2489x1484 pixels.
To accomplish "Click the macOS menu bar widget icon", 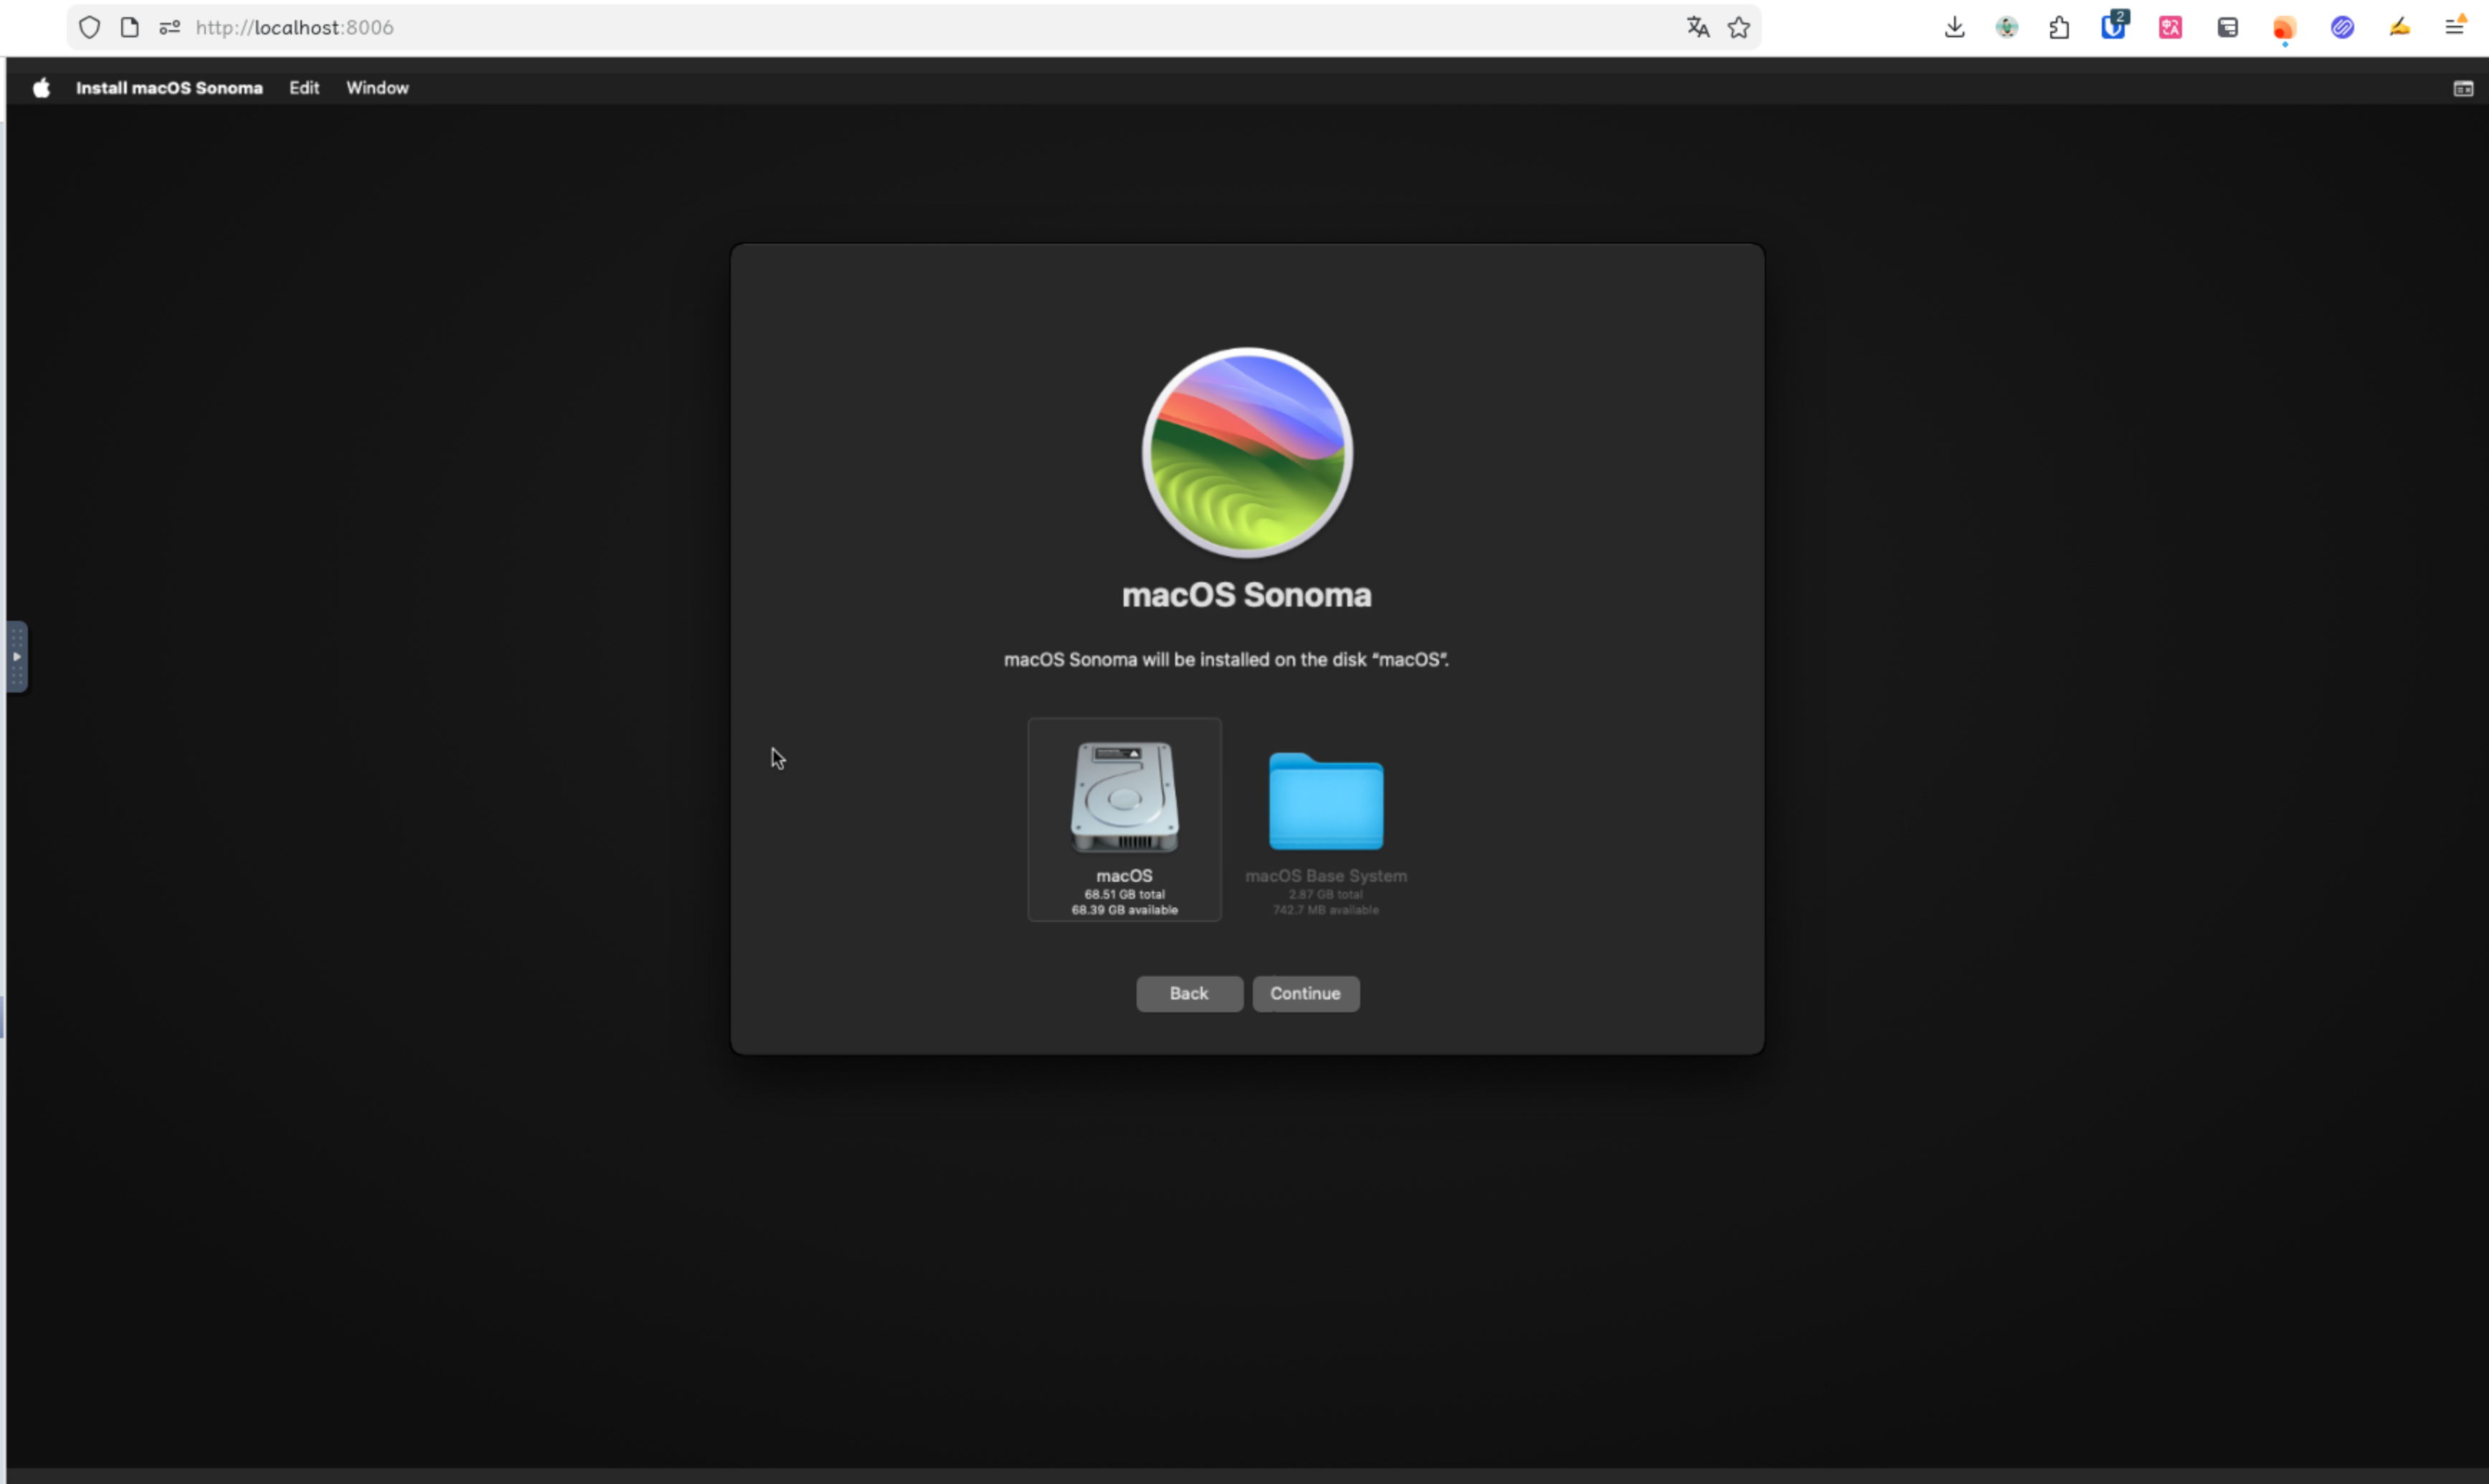I will point(2463,89).
